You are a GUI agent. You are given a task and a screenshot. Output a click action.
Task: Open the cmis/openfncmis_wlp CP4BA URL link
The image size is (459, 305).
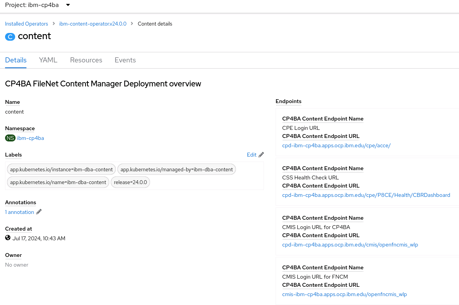coord(350,245)
